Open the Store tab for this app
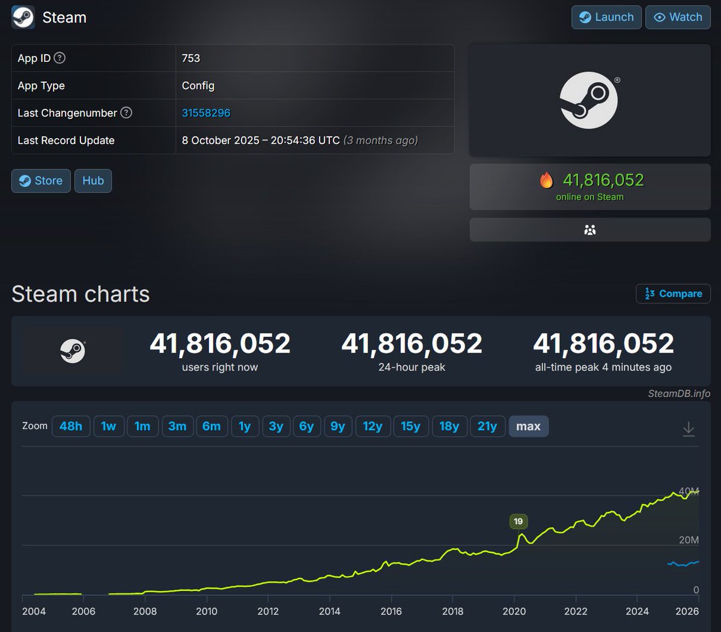The width and height of the screenshot is (721, 632). [40, 180]
